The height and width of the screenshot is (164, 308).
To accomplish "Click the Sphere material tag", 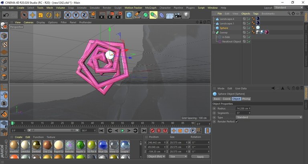I will tap(258, 28).
